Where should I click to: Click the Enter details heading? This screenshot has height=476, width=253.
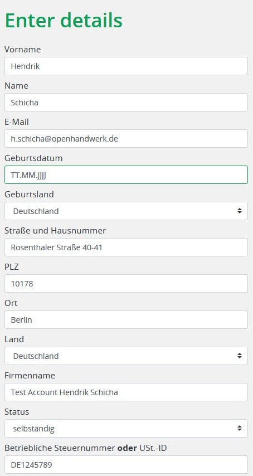click(64, 20)
